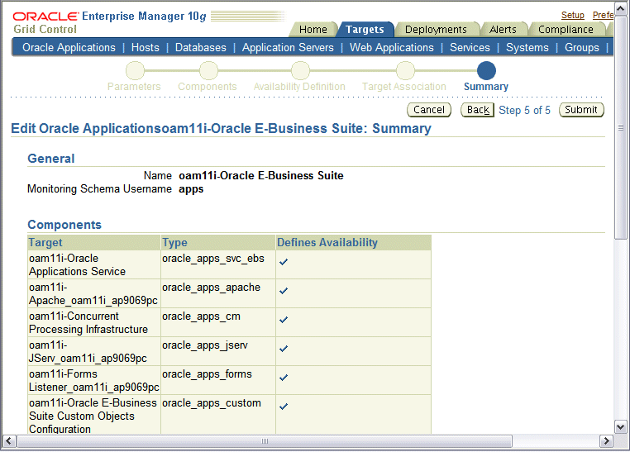Click oam11i-Apache_oam11i_ap9069pc target cell
The height and width of the screenshot is (452, 630).
pos(94,294)
